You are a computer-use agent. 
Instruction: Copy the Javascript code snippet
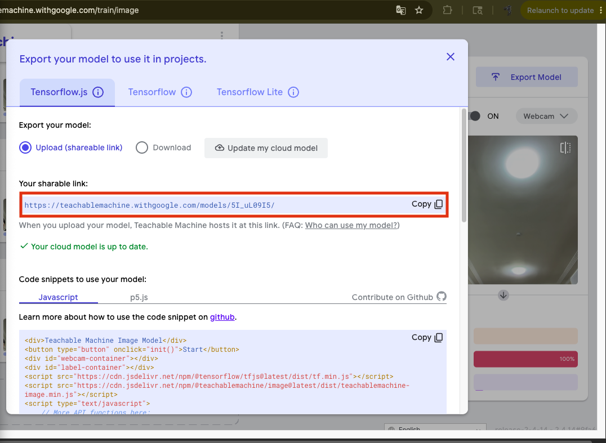pyautogui.click(x=427, y=337)
